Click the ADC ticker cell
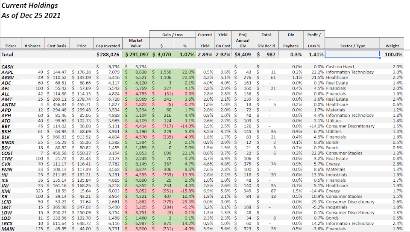 pos(6,83)
